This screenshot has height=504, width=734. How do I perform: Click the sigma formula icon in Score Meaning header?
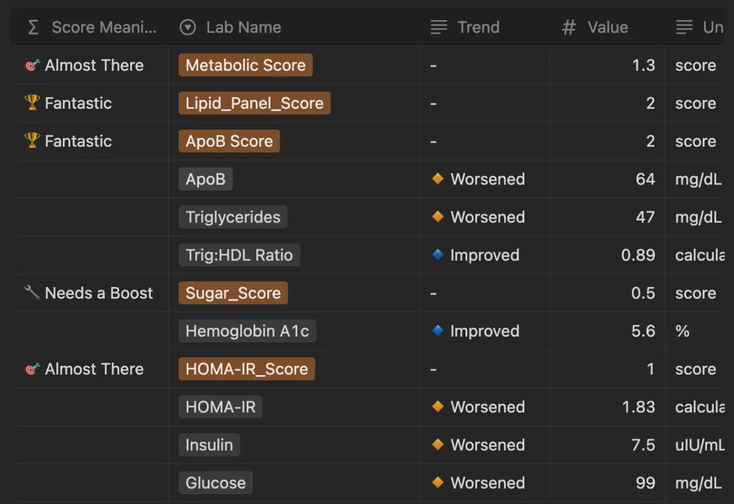click(34, 27)
